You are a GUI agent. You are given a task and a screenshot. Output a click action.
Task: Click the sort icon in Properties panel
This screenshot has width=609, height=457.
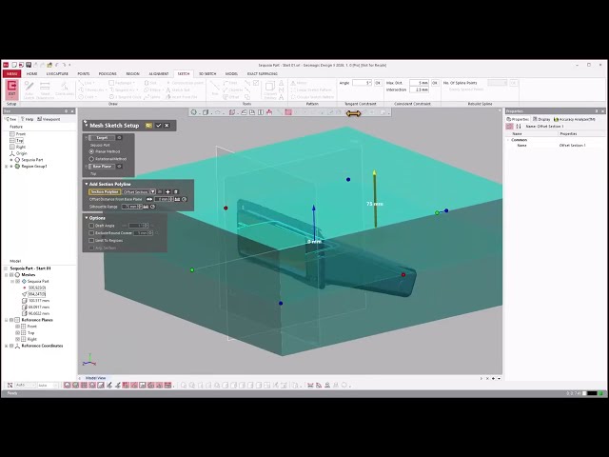(x=519, y=127)
